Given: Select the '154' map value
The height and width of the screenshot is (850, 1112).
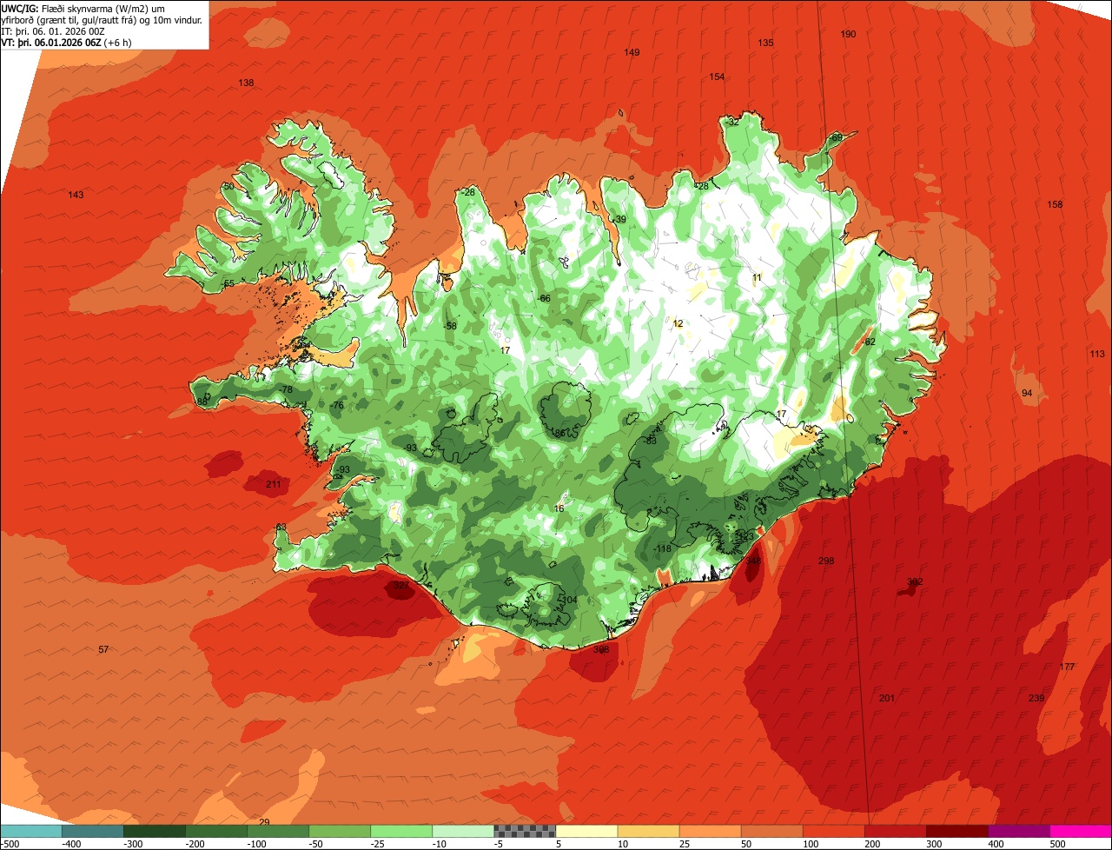Looking at the screenshot, I should pyautogui.click(x=717, y=76).
